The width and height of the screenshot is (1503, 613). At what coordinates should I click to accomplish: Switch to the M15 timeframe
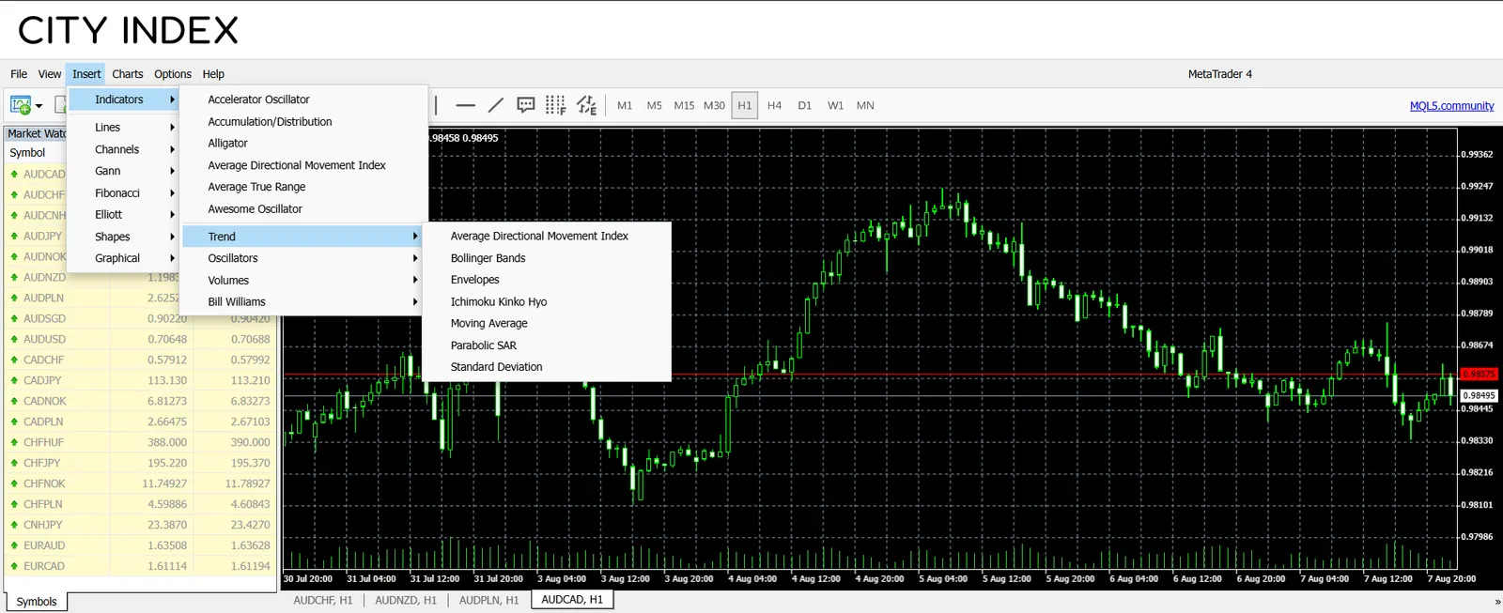pyautogui.click(x=684, y=105)
